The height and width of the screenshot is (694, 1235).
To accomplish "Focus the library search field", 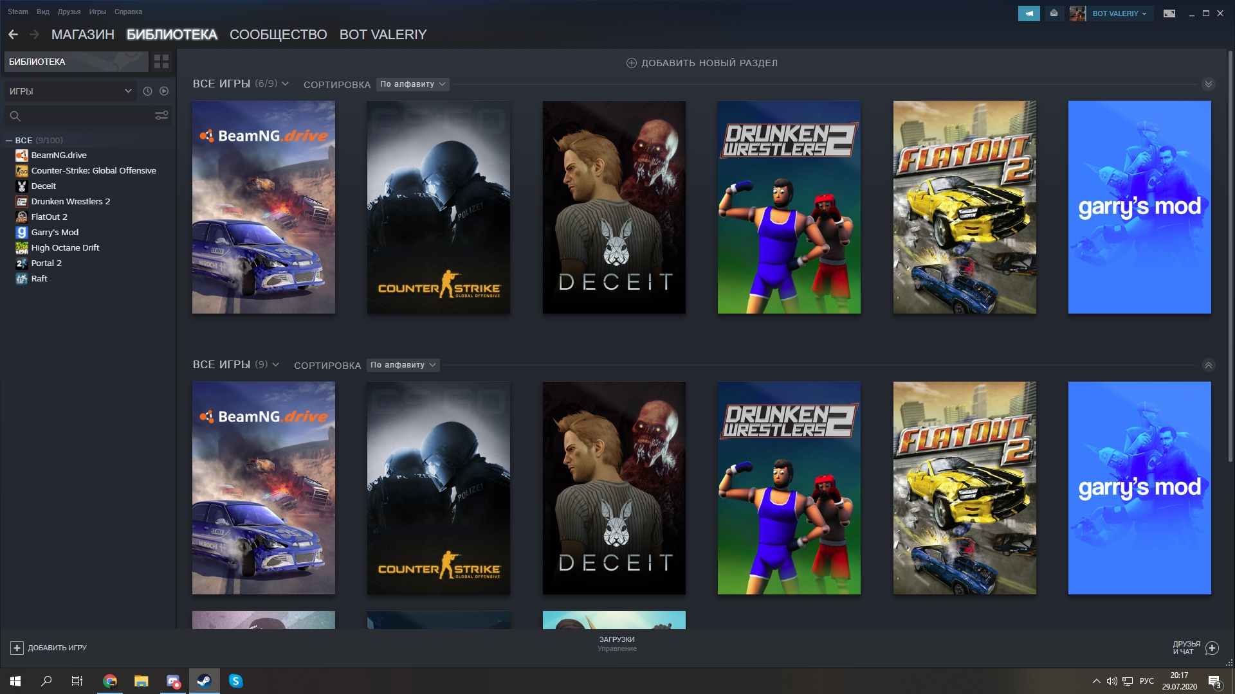I will point(87,116).
